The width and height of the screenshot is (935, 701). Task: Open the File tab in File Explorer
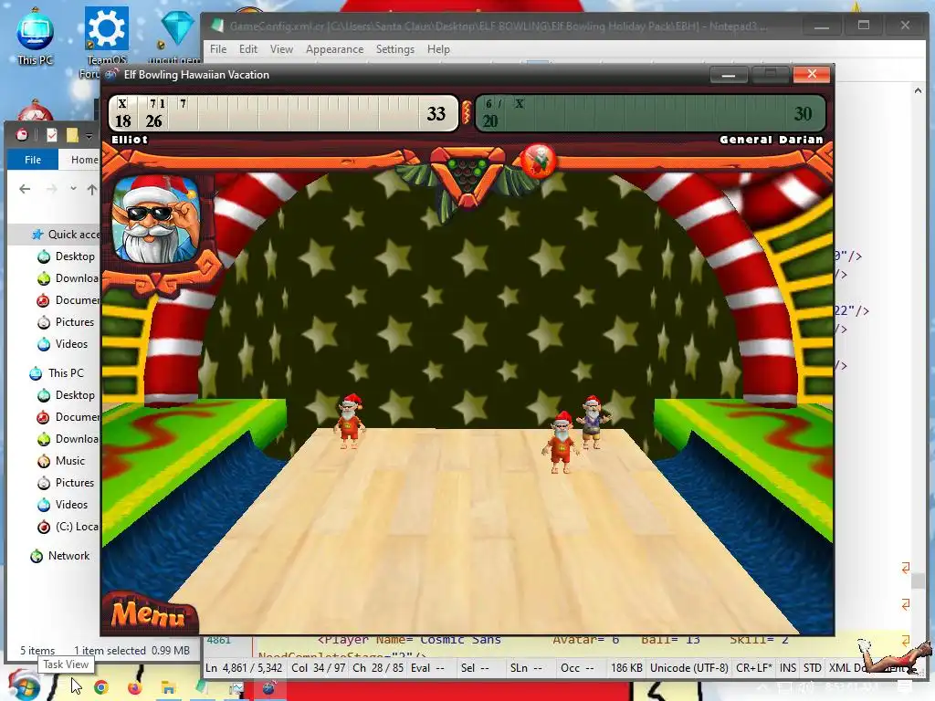33,160
